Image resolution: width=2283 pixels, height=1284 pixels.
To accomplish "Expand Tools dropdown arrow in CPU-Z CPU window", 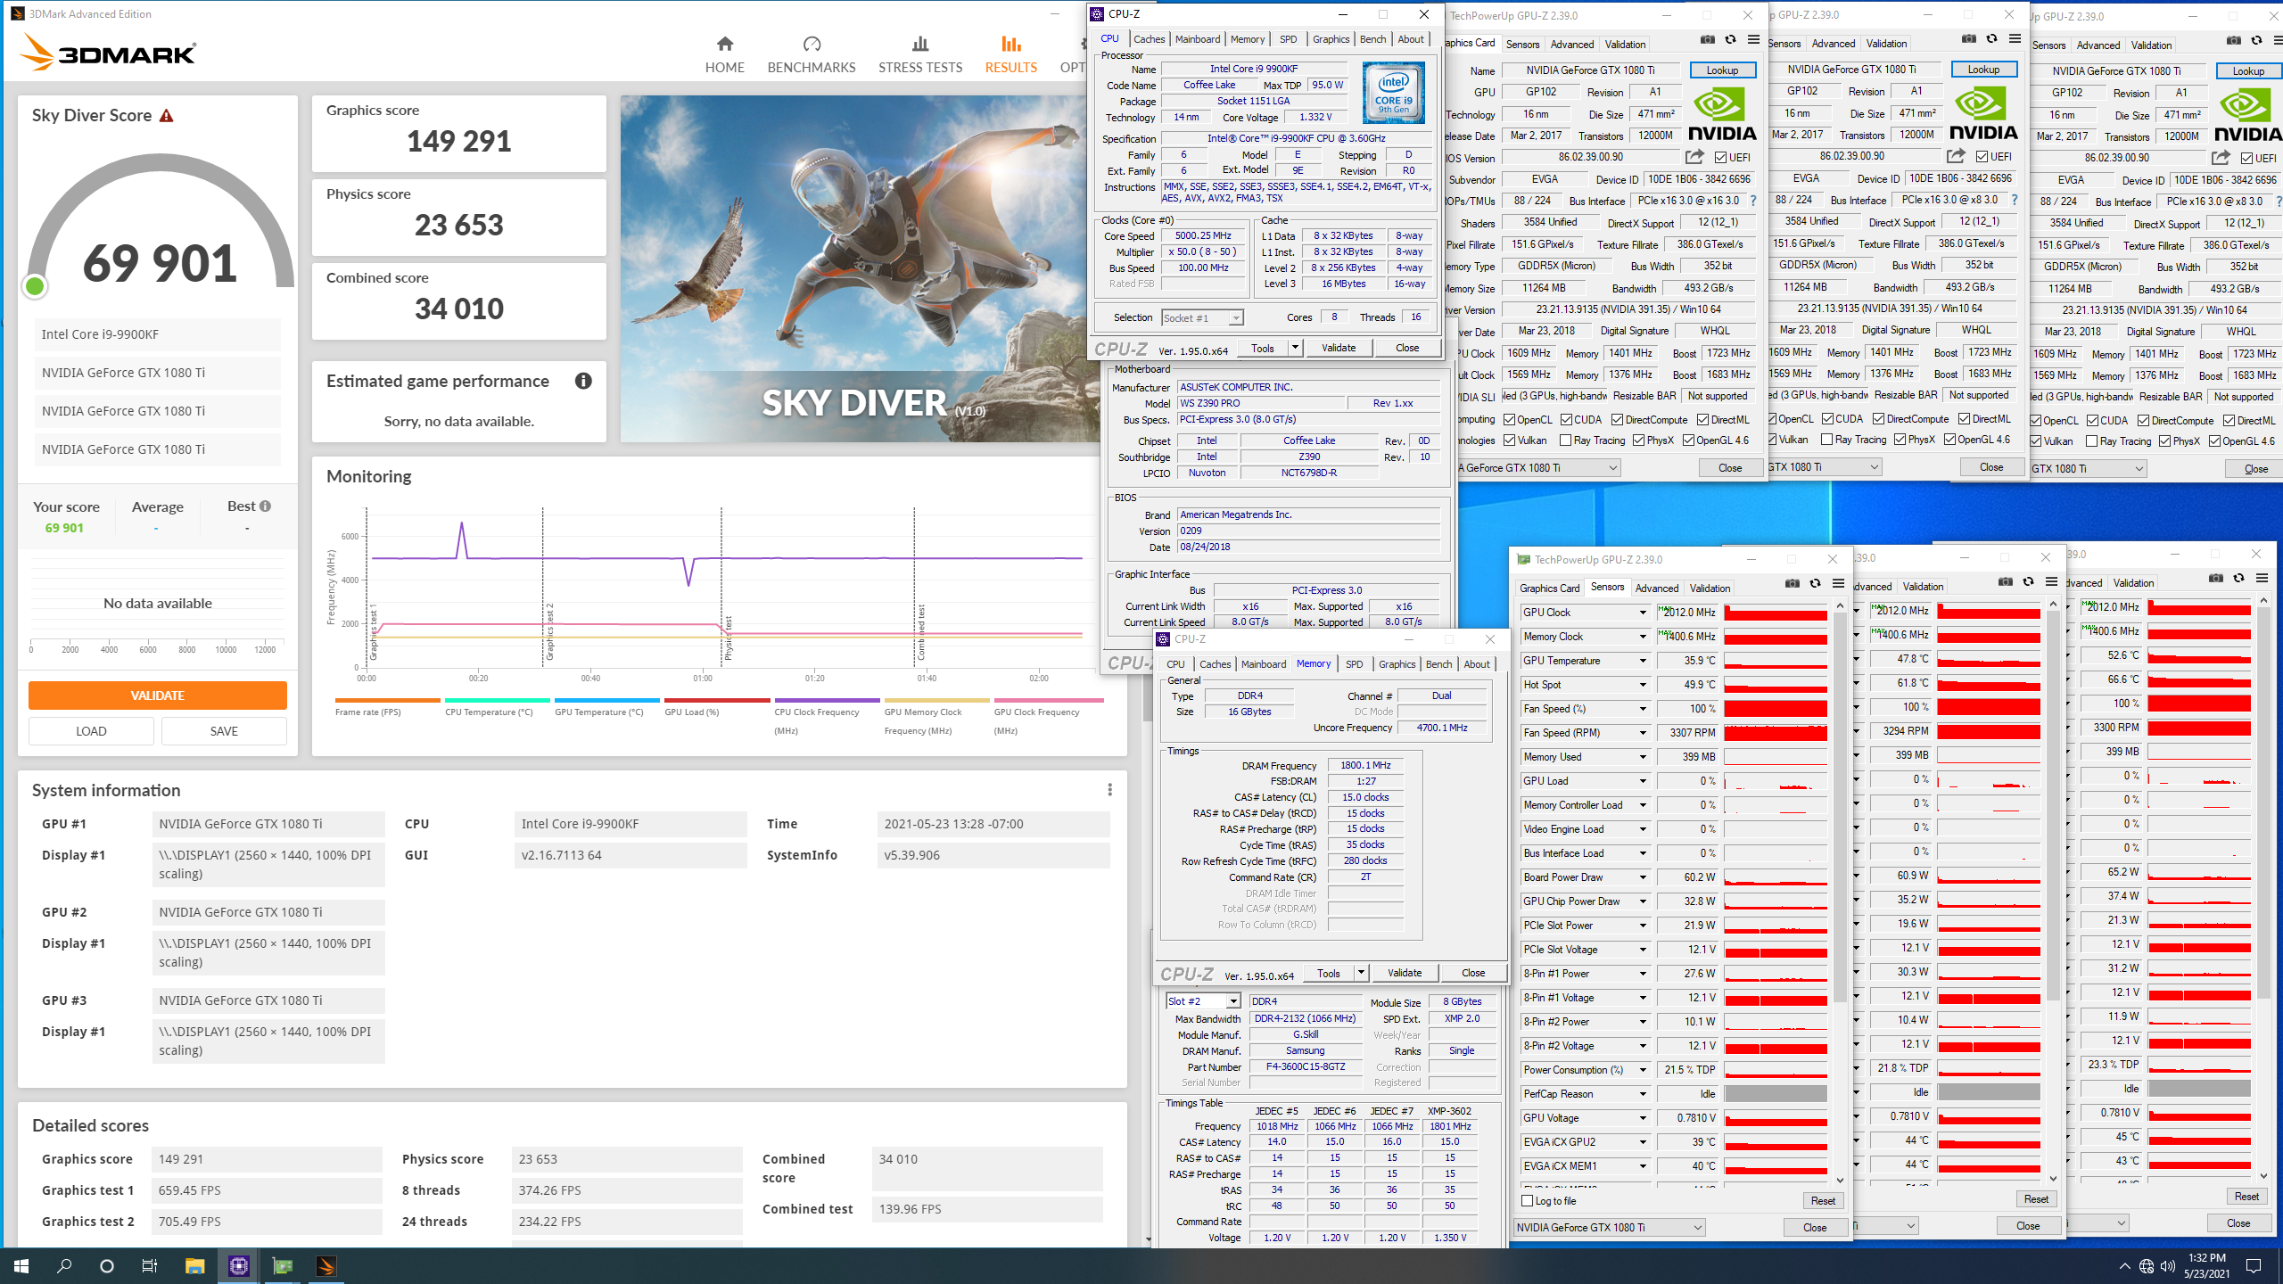I will point(1295,348).
